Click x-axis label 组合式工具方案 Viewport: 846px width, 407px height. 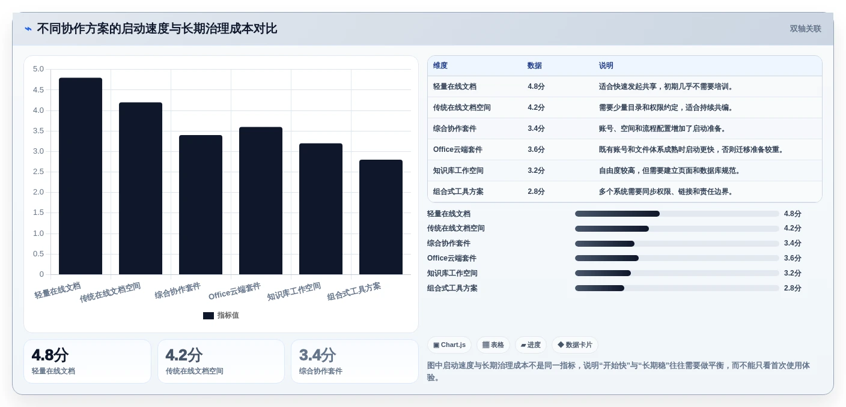(355, 292)
